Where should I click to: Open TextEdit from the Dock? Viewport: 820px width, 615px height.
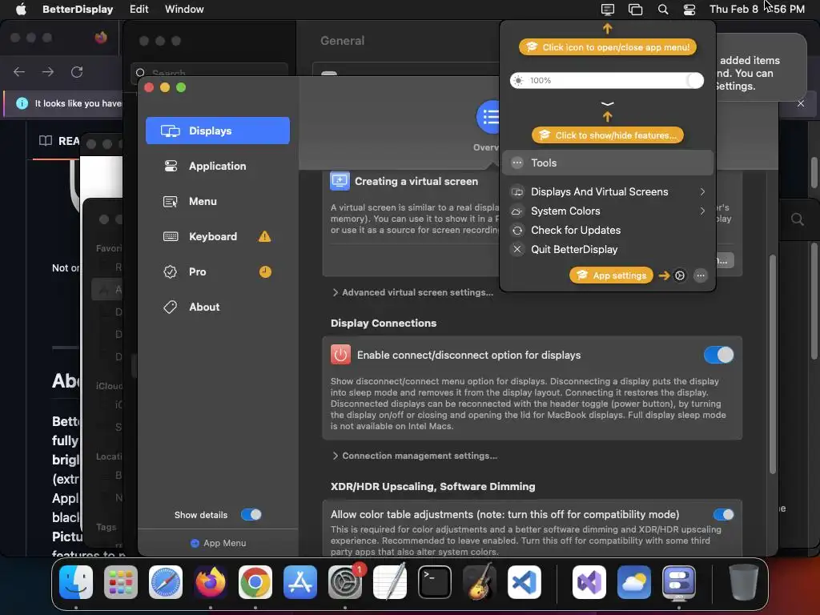point(390,582)
